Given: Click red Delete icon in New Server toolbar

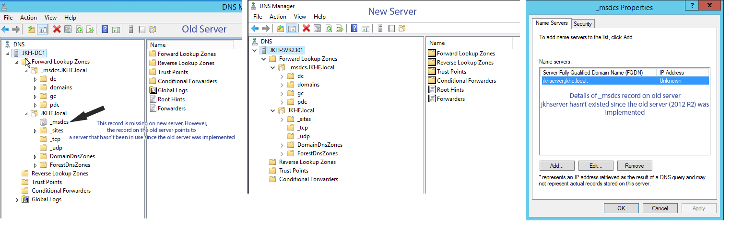Looking at the screenshot, I should click(306, 29).
